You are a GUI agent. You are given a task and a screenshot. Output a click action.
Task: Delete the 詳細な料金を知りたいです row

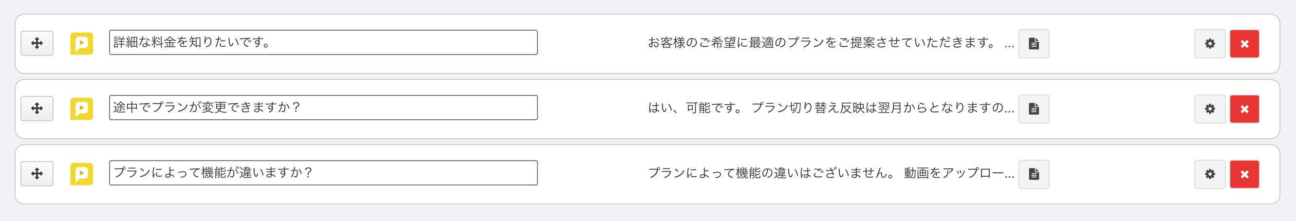point(1244,44)
